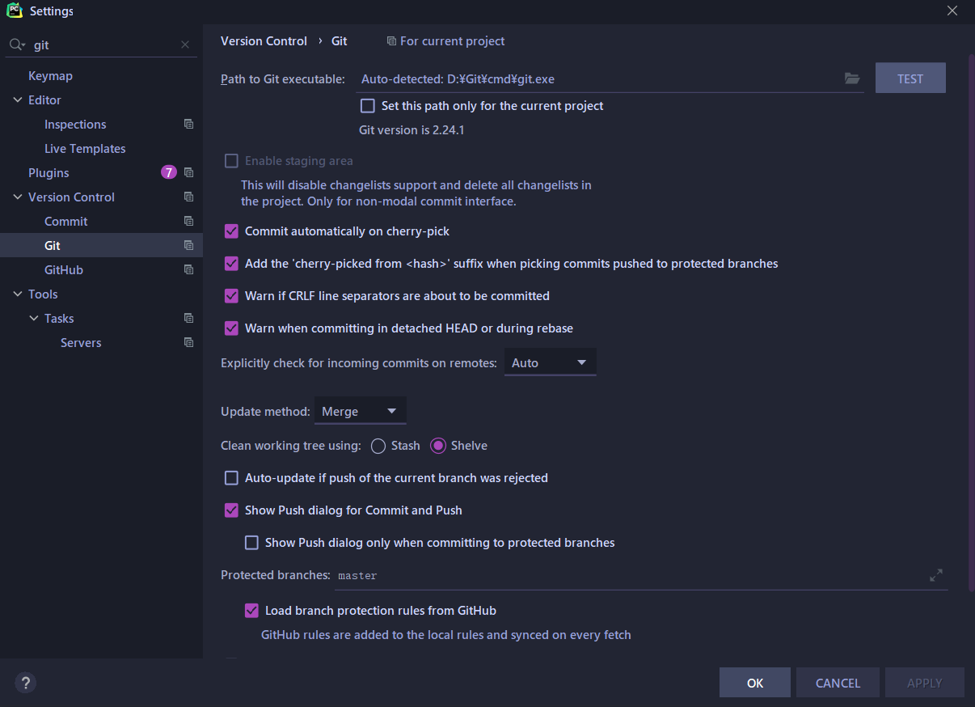The width and height of the screenshot is (975, 707).
Task: Open the incoming commits check dropdown (Auto)
Action: [550, 362]
